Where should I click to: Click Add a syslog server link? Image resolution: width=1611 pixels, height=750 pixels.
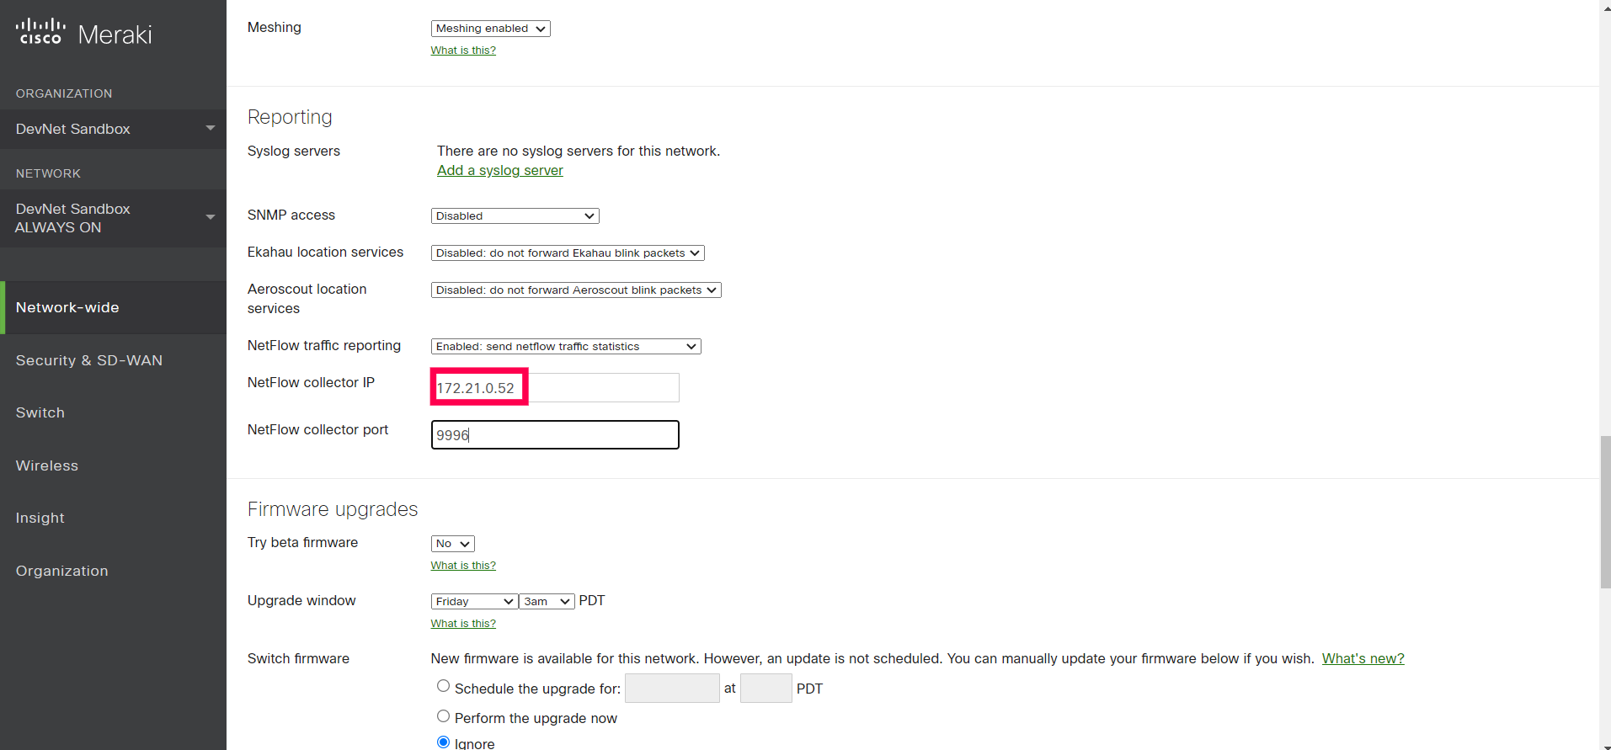[x=499, y=170]
